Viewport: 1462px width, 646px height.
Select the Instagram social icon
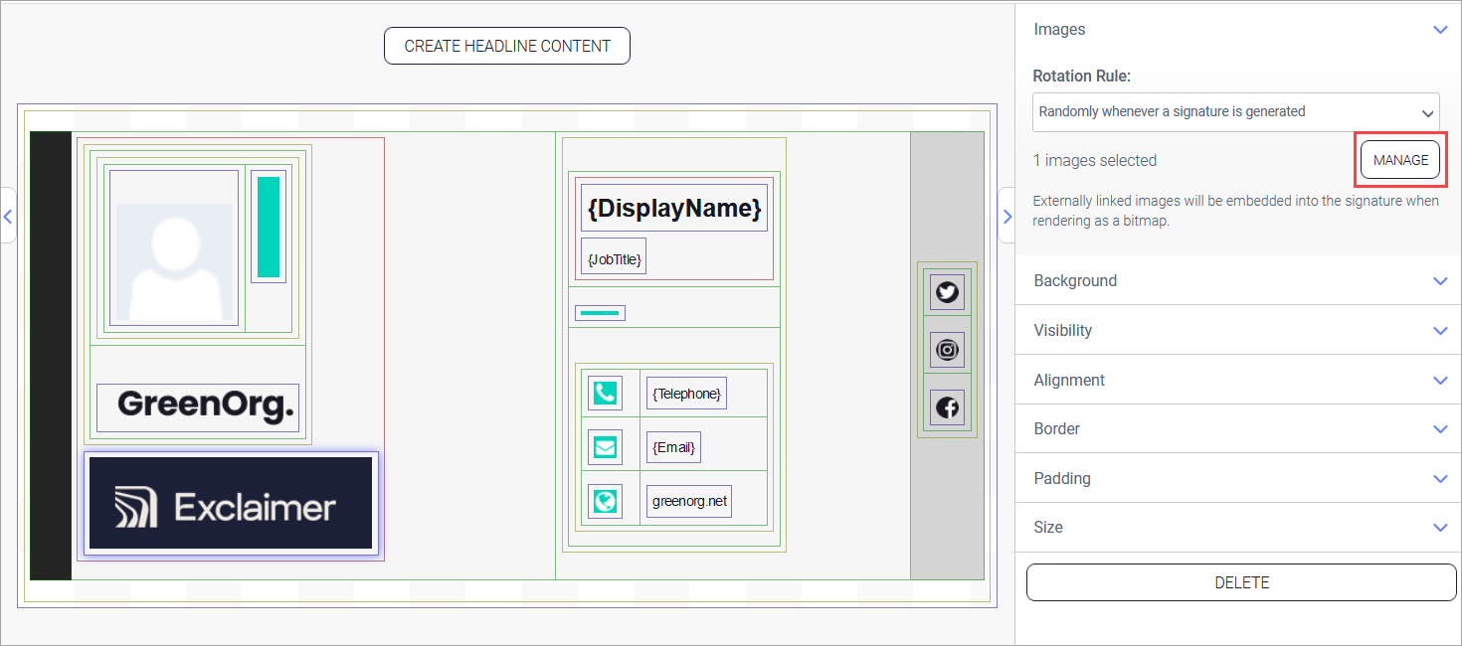coord(947,350)
